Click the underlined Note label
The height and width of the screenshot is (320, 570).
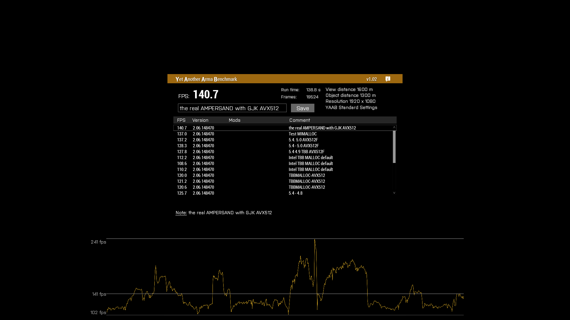[x=181, y=213]
